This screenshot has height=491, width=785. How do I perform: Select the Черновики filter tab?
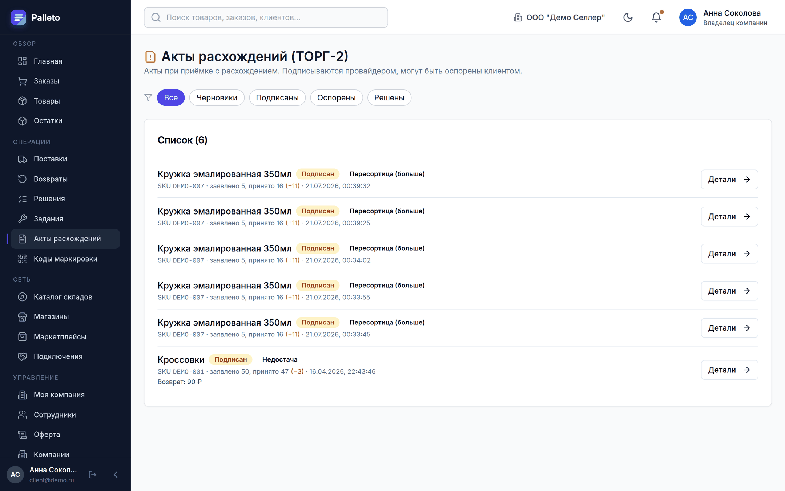tap(217, 97)
